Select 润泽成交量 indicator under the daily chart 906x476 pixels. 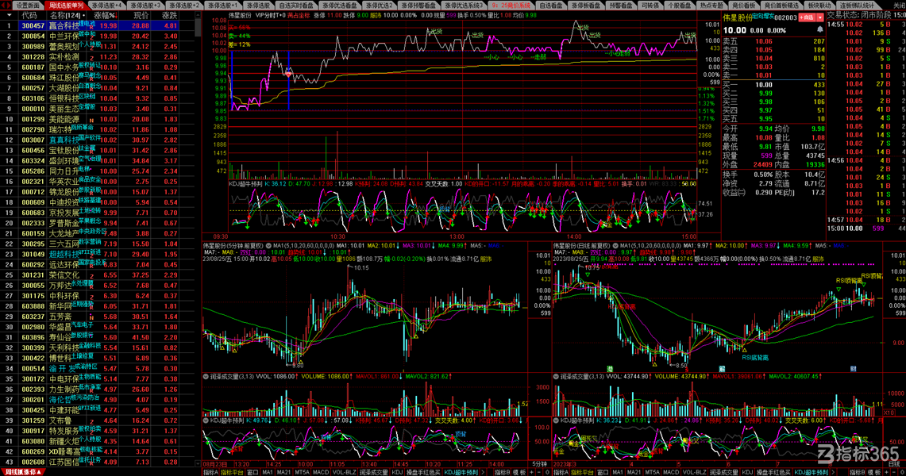coord(724,472)
